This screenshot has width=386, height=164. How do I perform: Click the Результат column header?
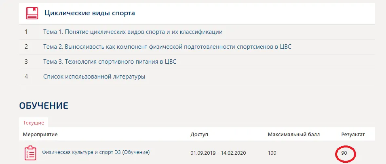(x=353, y=134)
